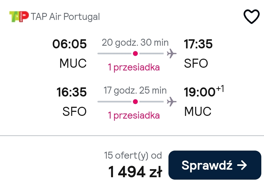The height and width of the screenshot is (185, 264).
Task: Click the return stopover pink dot
Action: click(x=135, y=102)
